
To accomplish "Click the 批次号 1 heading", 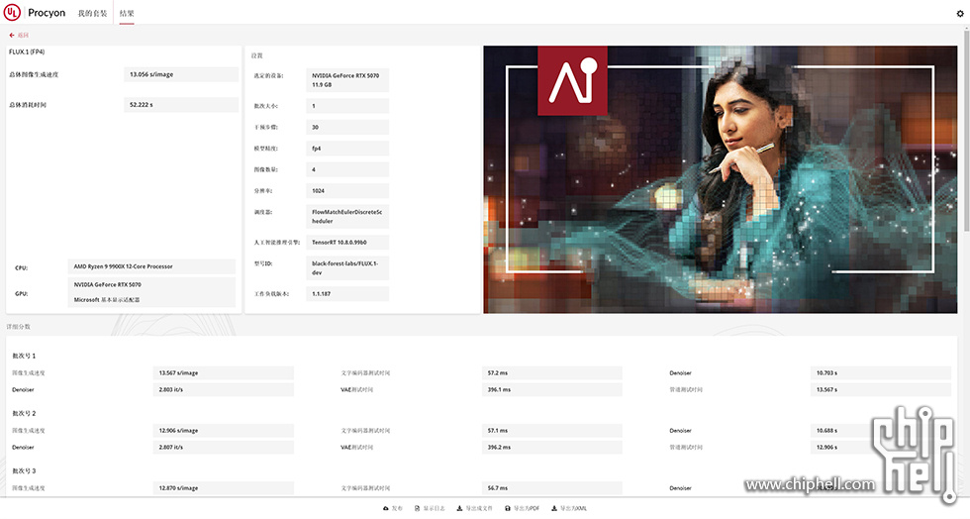I will [x=24, y=357].
